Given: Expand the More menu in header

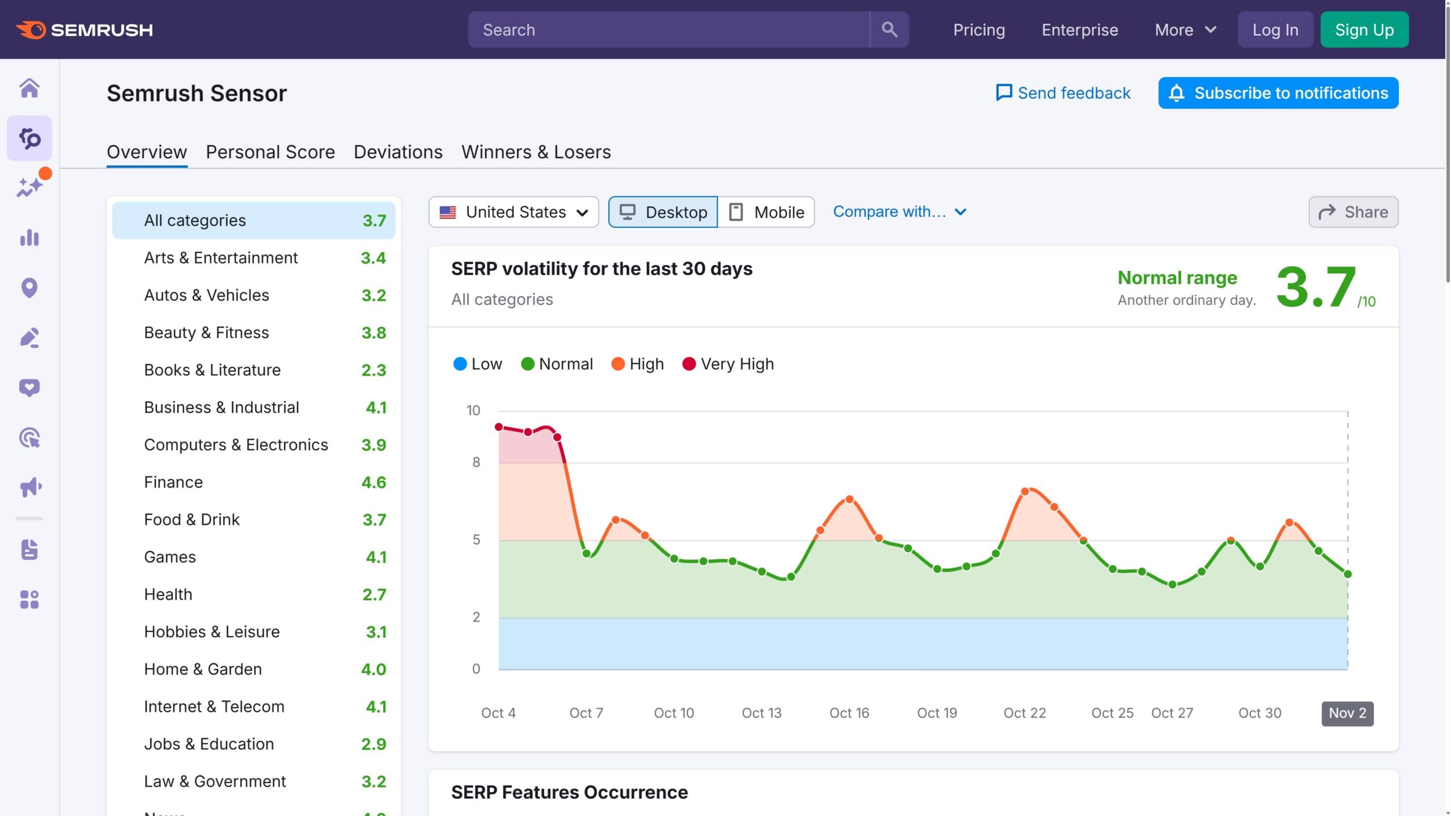Looking at the screenshot, I should (x=1185, y=29).
